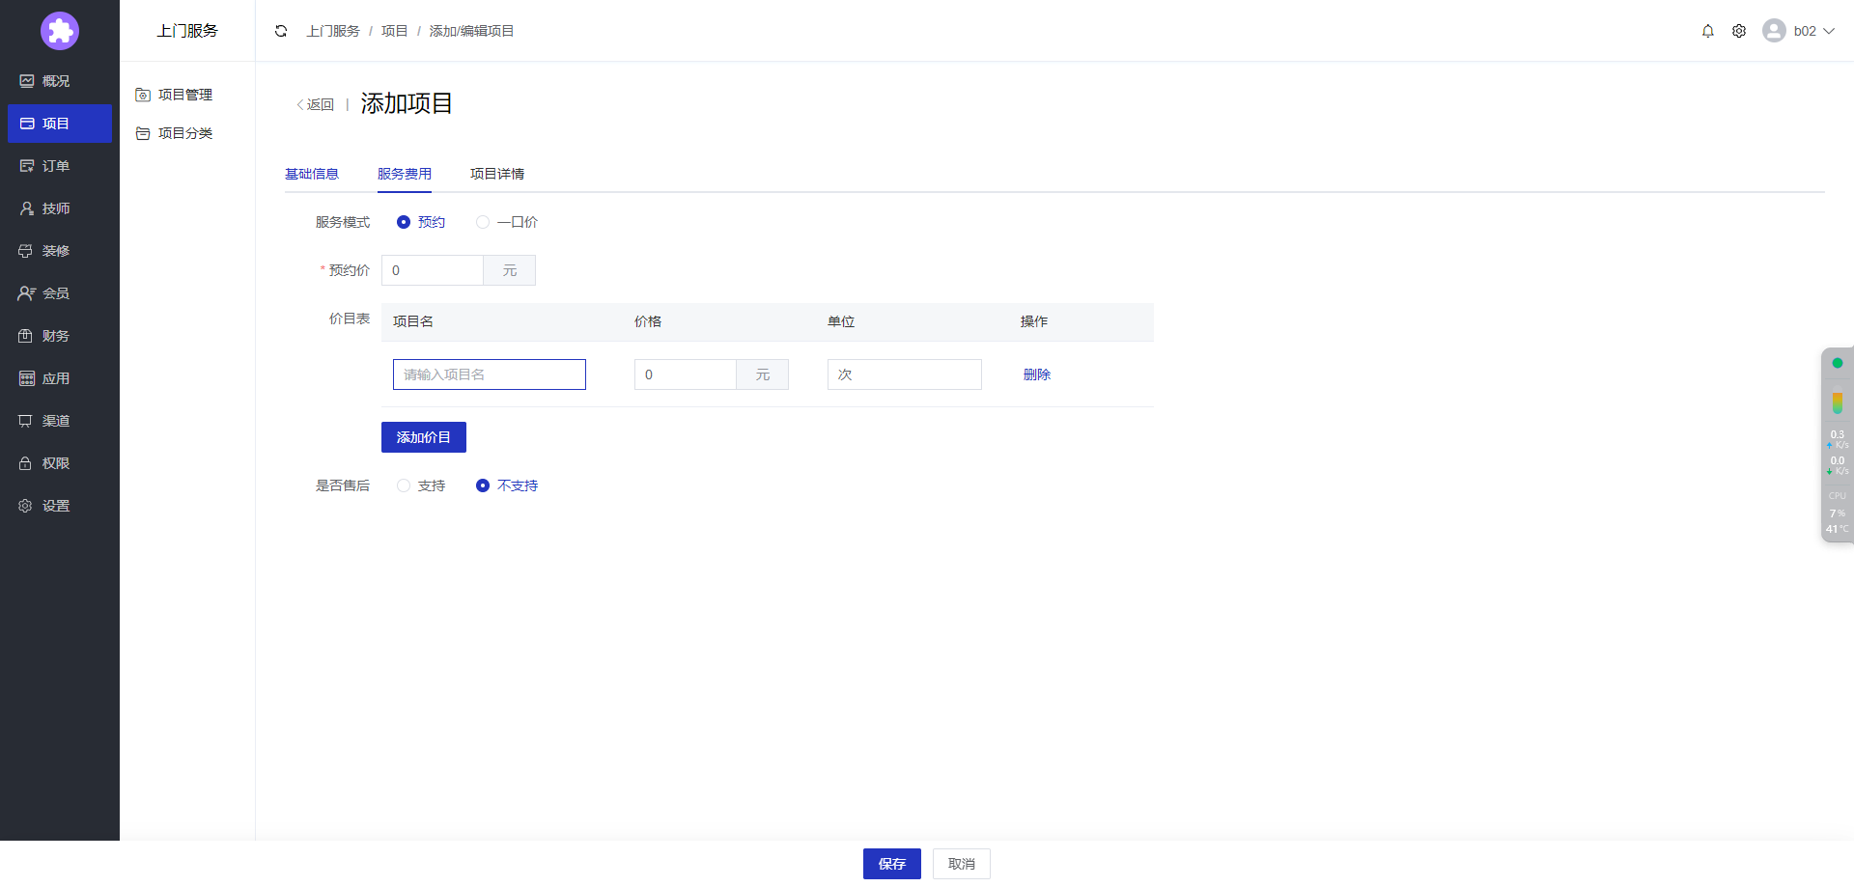The image size is (1854, 887).
Task: Click 返回 back link
Action: tap(316, 104)
